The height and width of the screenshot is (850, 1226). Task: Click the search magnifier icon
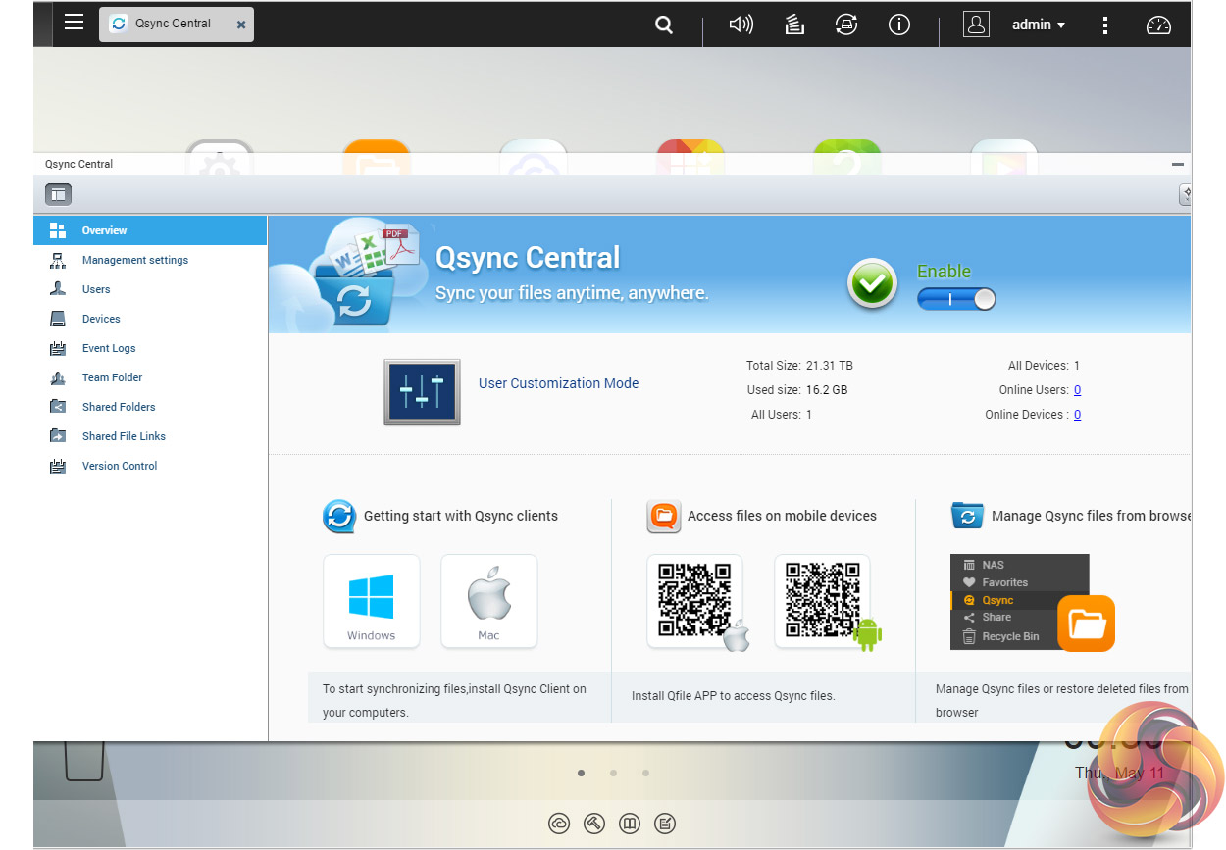(664, 25)
